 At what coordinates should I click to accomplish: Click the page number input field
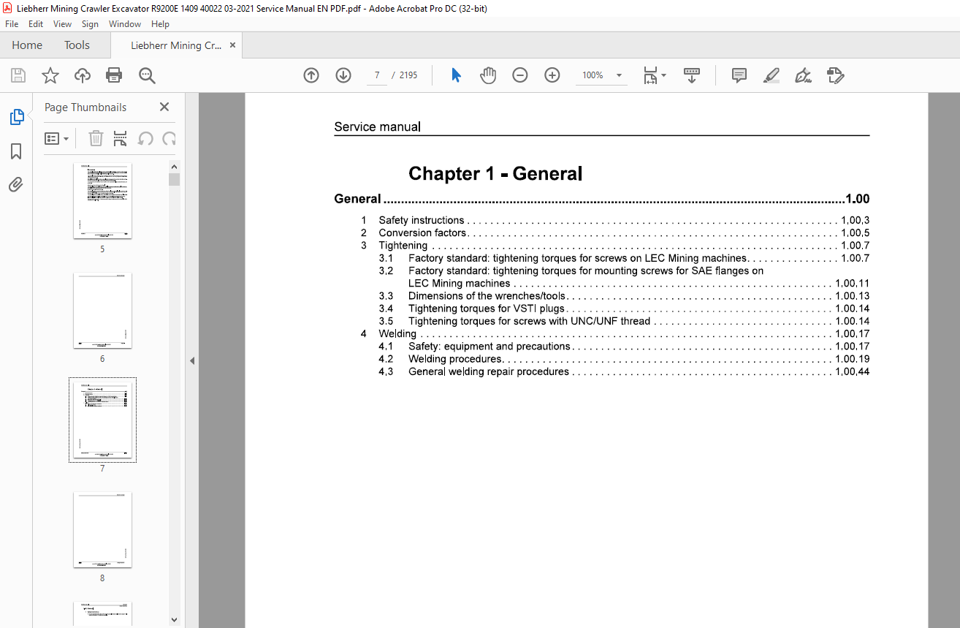(x=377, y=75)
